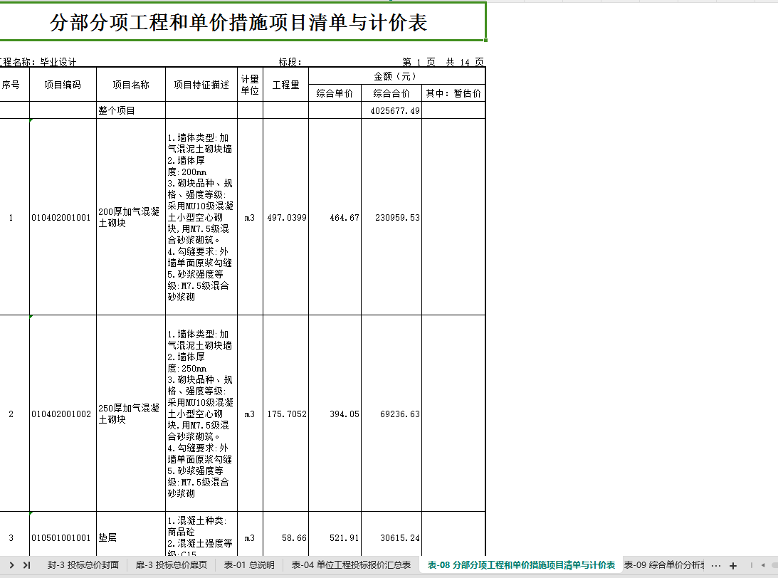This screenshot has height=578, width=778.
Task: Switch to 封-3 投标总价封面 sheet tab
Action: pos(83,565)
